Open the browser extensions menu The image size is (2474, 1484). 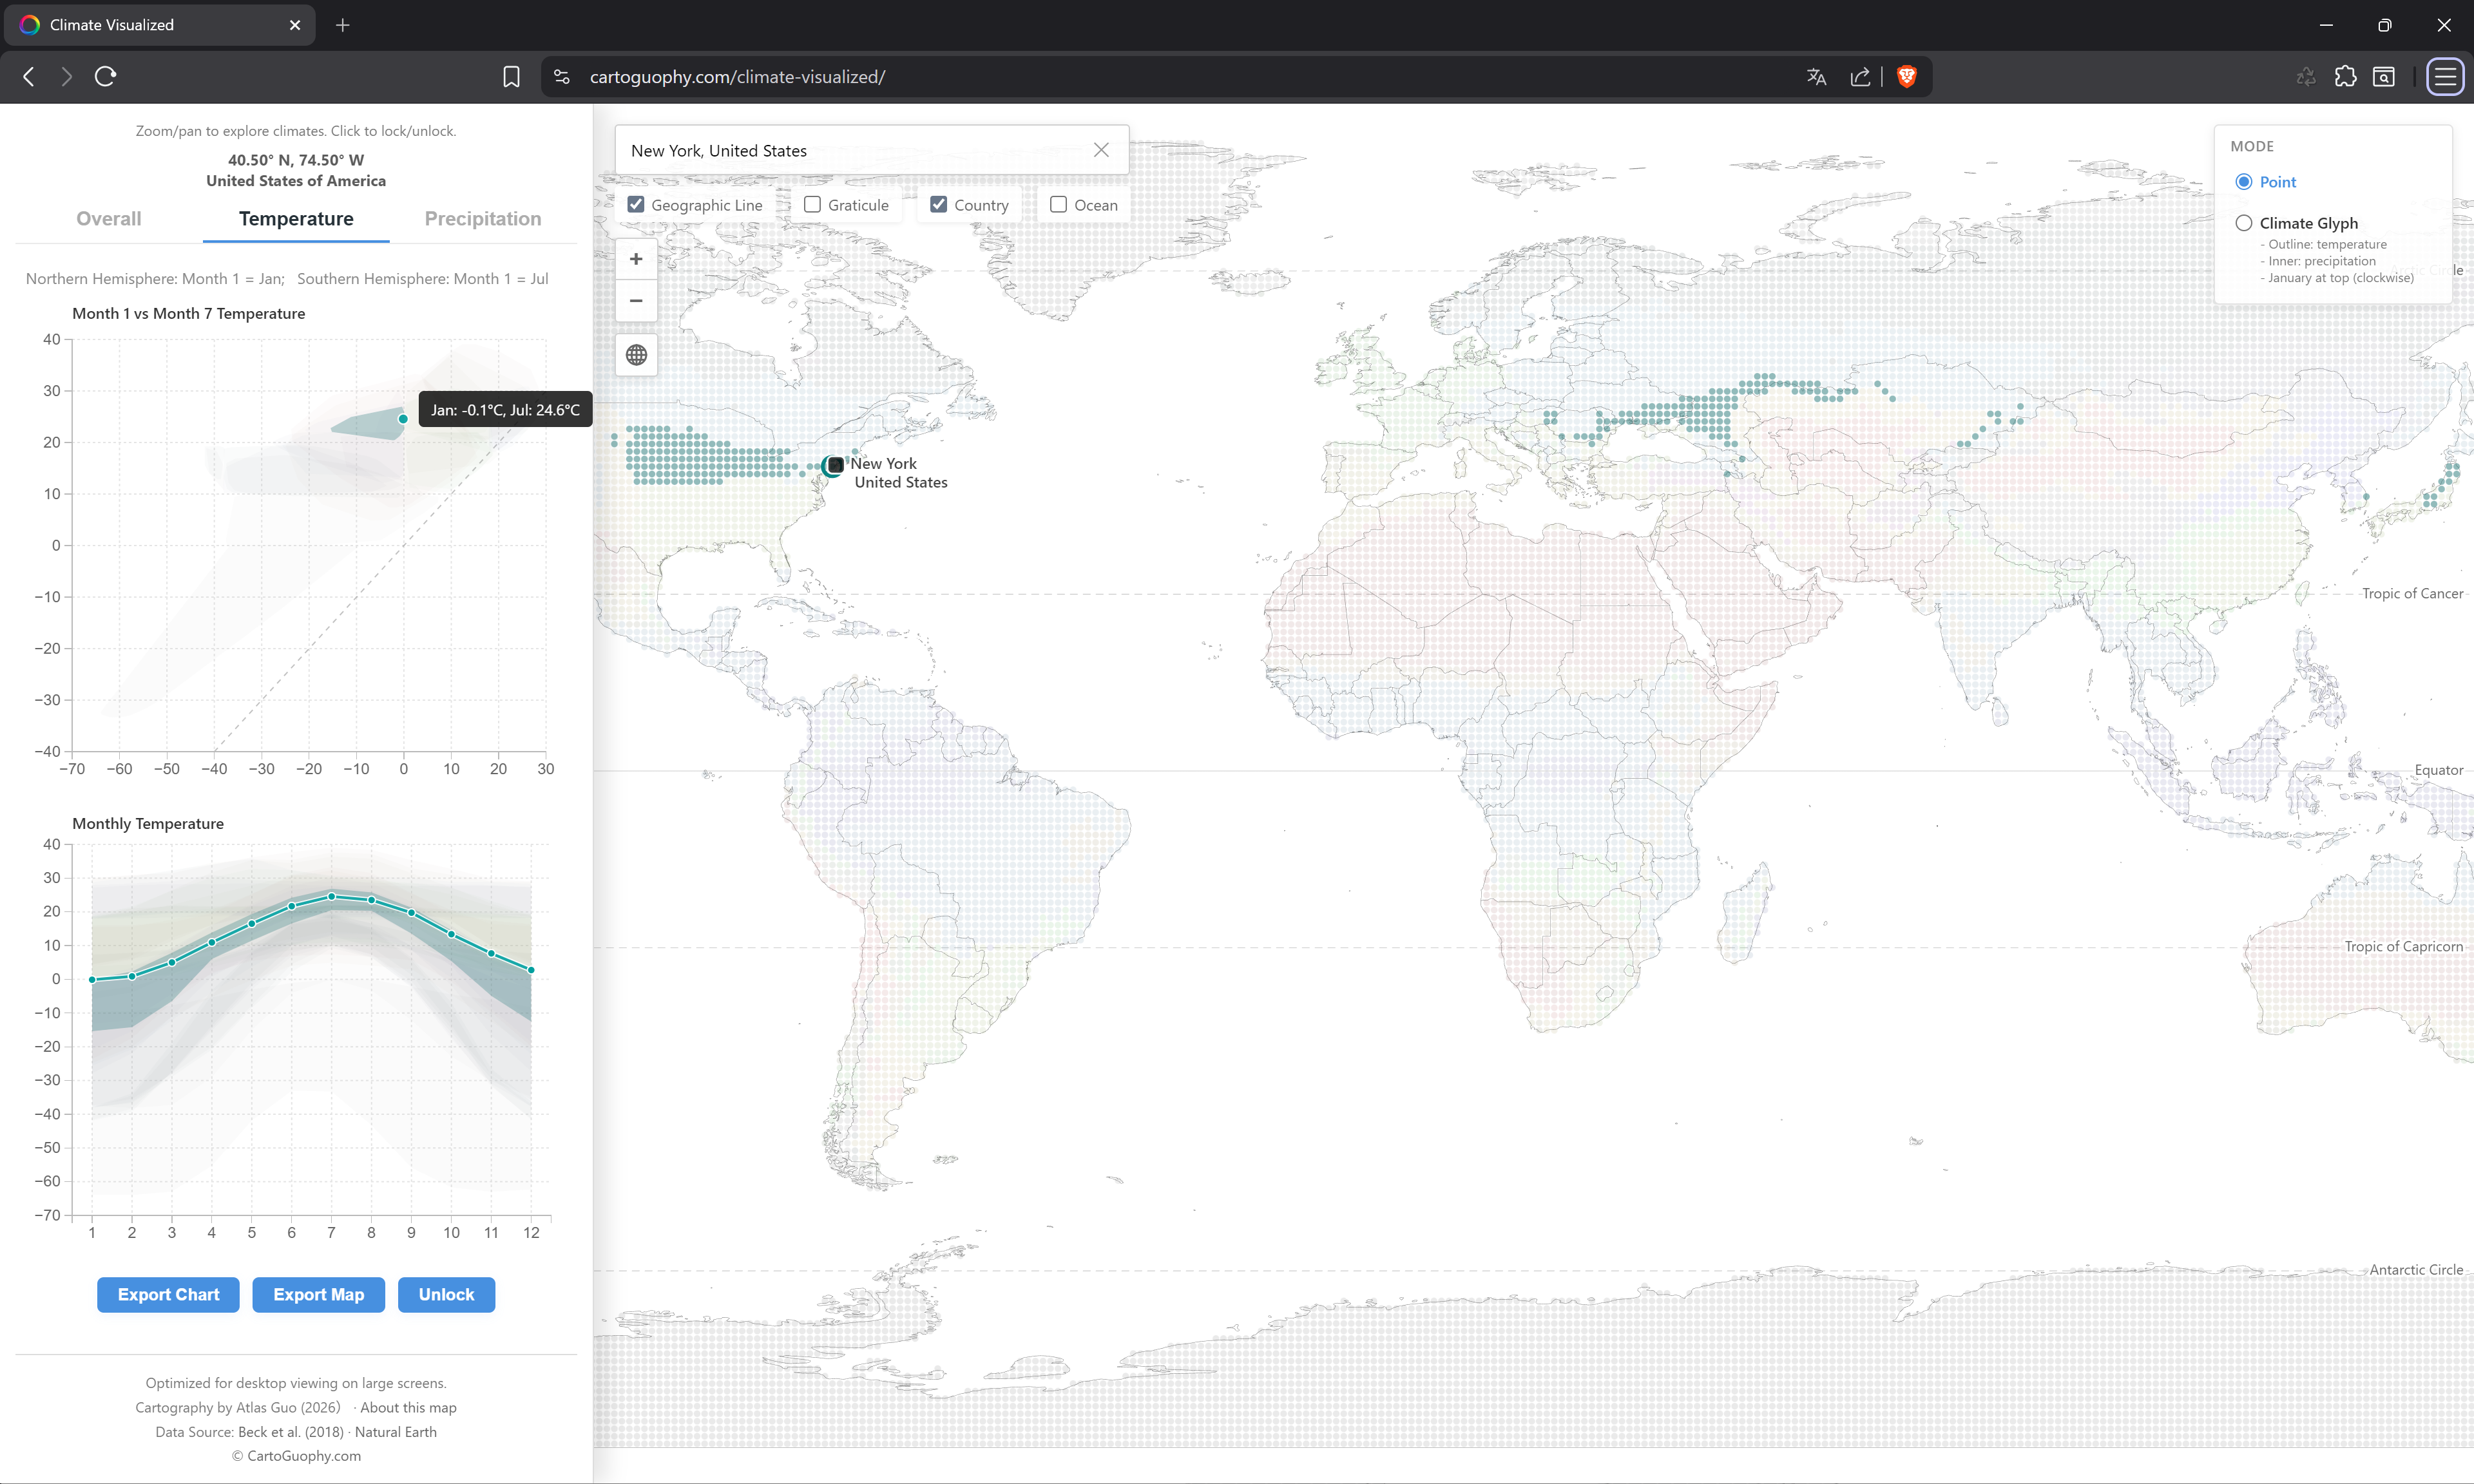[2345, 76]
